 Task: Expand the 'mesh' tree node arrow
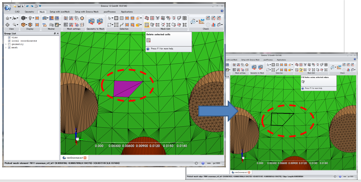point(6,48)
